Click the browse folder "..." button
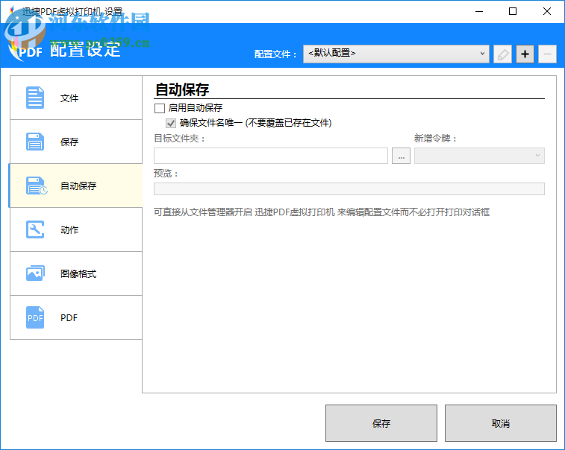This screenshot has height=450, width=565. pos(401,156)
